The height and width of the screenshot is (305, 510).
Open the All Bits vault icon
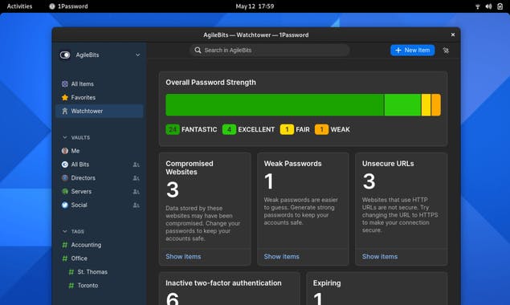tap(65, 165)
